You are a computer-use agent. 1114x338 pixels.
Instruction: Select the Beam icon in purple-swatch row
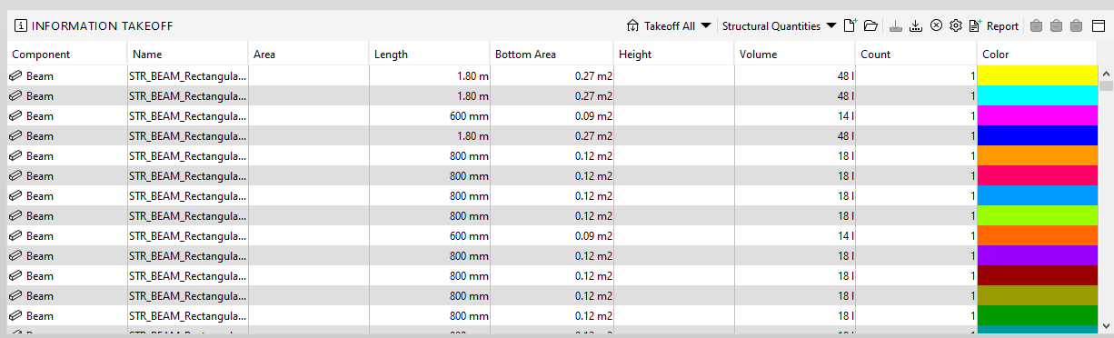click(x=15, y=256)
